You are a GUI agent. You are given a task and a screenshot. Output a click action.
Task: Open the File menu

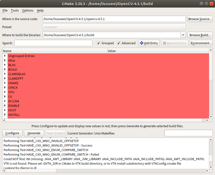click(5, 10)
